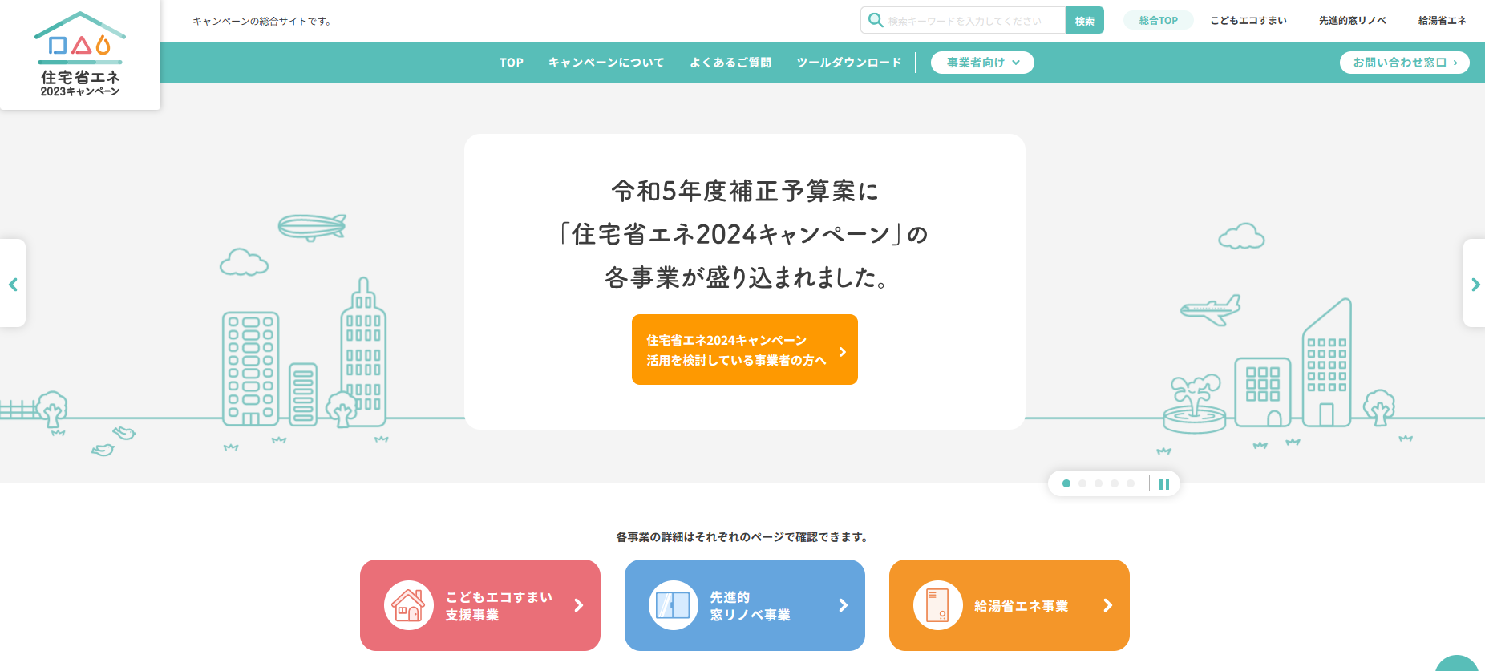Click the 検索 search button
Viewport: 1485px width, 671px height.
pyautogui.click(x=1084, y=21)
